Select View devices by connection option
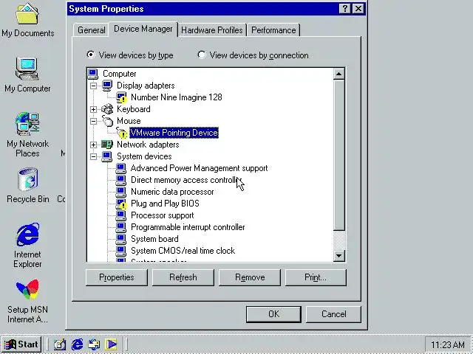Screen dimensions: 473x354 [x=253, y=55]
